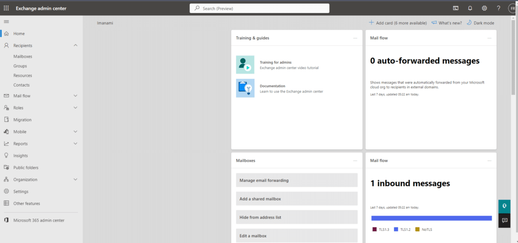
Task: Click the Microsoft 365 Office icon
Action: coord(6,220)
